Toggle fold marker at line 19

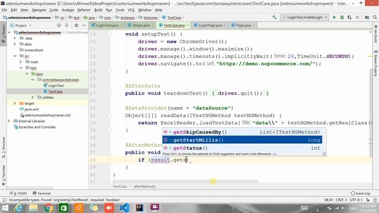click(110, 34)
